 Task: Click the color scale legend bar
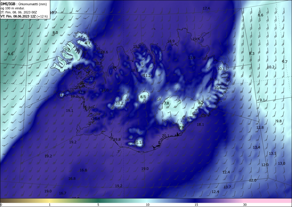(x=146, y=201)
